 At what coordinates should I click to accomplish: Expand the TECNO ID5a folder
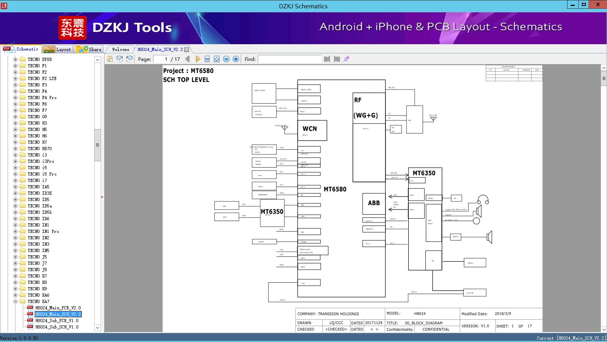point(16,206)
